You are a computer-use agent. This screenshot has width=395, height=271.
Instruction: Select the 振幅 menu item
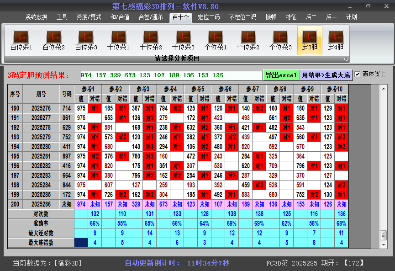(x=271, y=17)
